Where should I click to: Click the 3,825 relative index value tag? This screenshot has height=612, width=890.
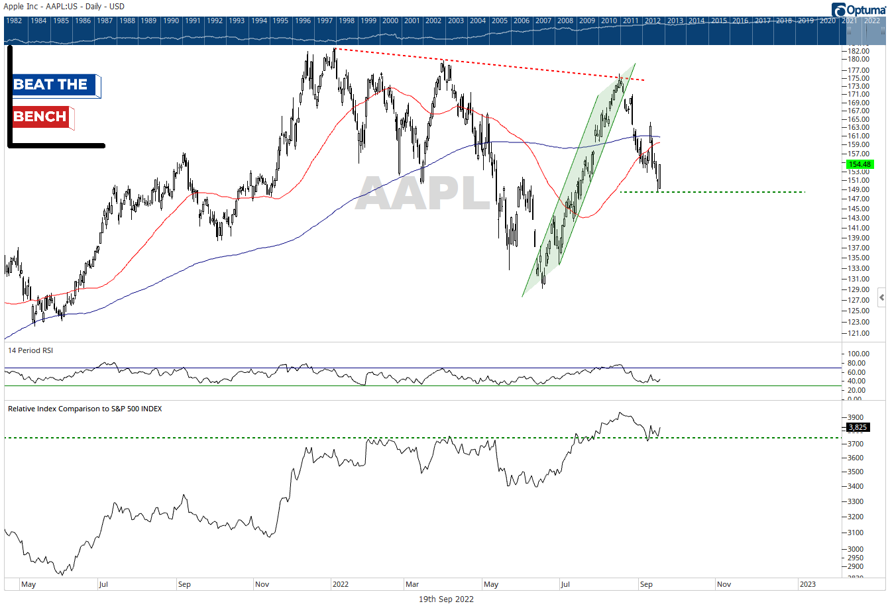(x=858, y=427)
